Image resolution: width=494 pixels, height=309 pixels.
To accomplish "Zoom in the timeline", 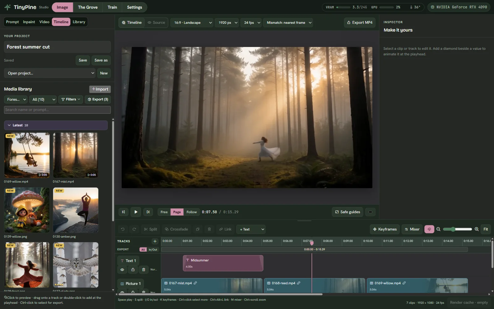I will click(477, 229).
